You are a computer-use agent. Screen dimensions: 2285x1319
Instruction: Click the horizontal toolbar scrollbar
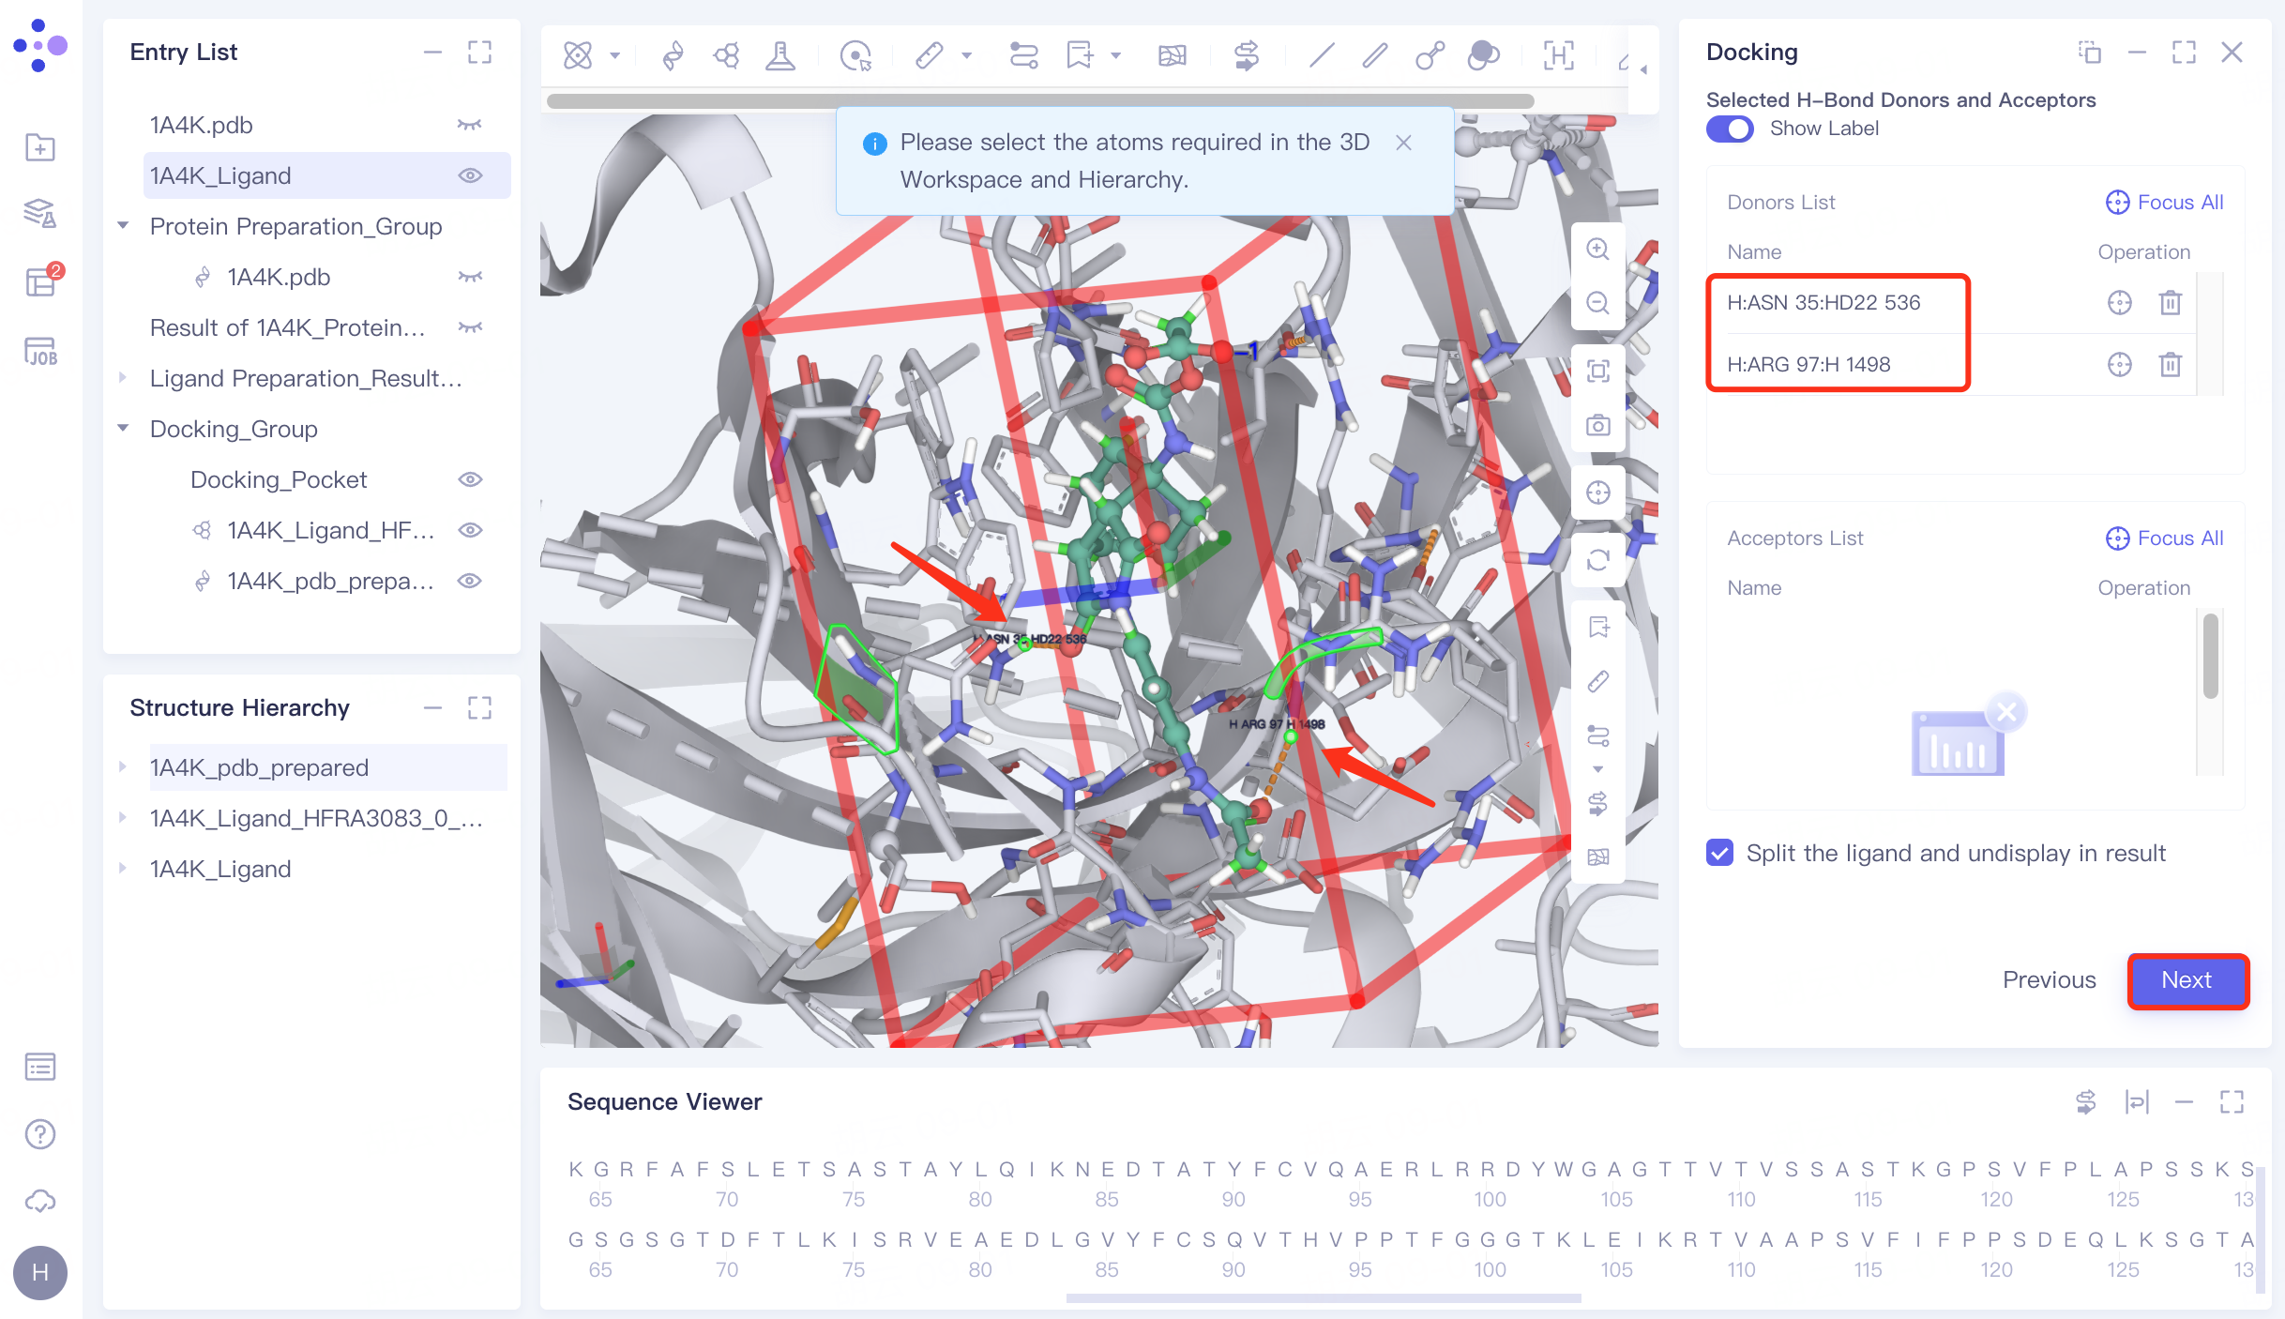pos(1039,101)
